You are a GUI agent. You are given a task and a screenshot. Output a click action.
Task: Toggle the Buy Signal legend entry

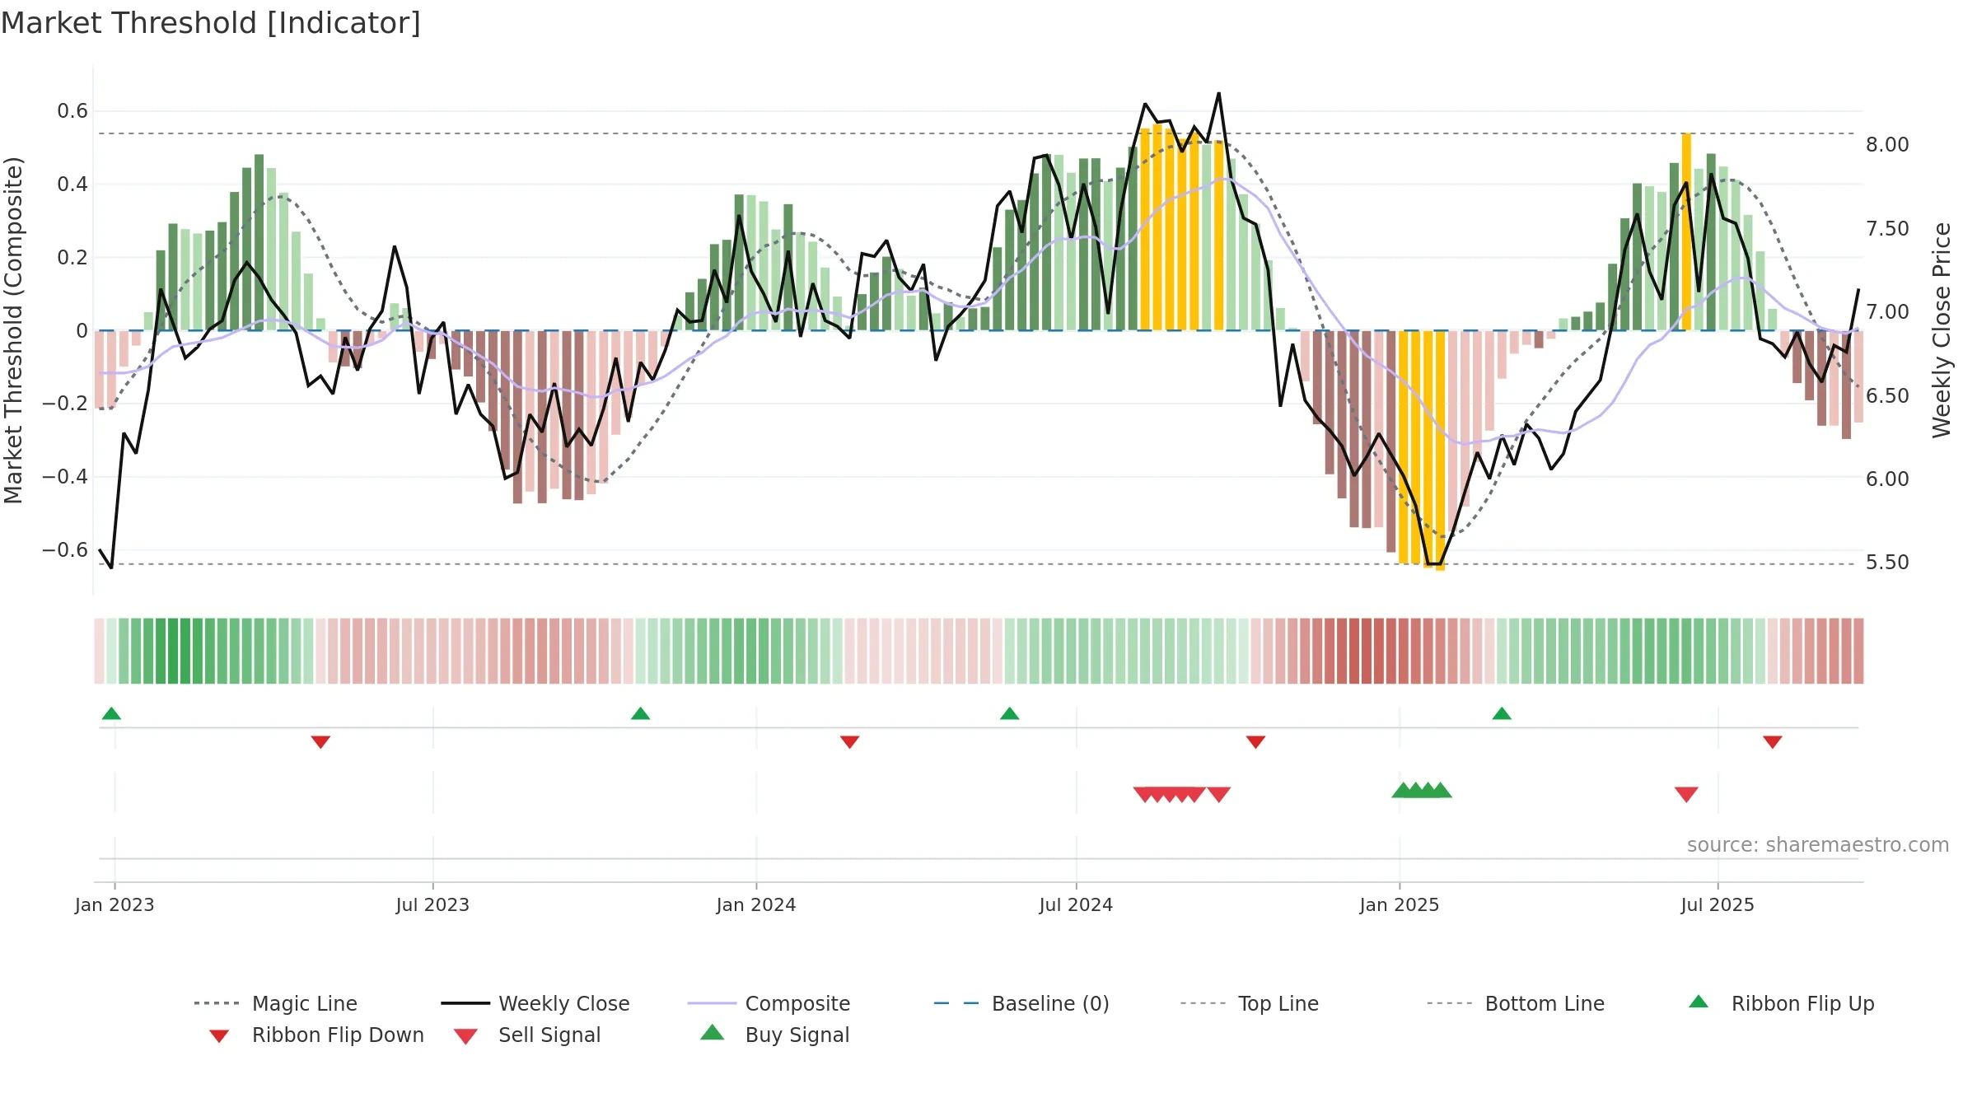774,1035
